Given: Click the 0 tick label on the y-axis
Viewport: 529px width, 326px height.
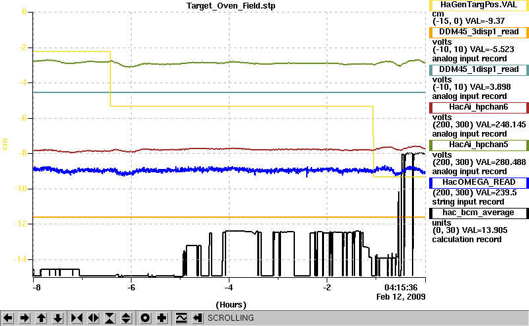Looking at the screenshot, I should [x=24, y=12].
